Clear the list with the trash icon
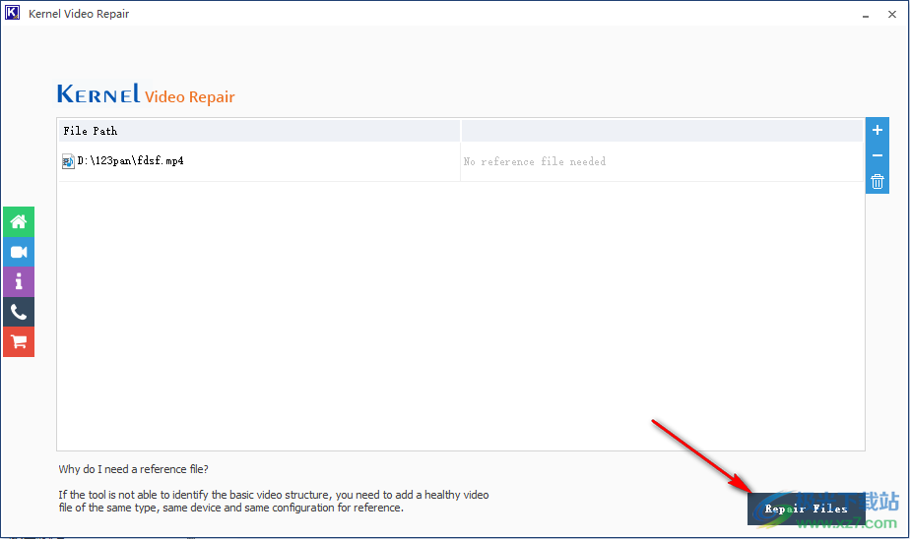Viewport: 910px width, 539px height. coord(877,181)
